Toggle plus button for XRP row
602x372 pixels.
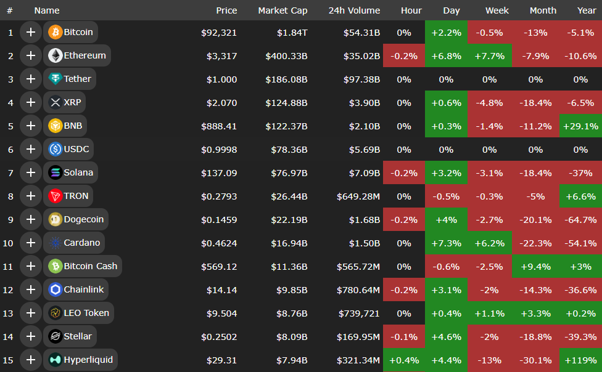point(30,102)
